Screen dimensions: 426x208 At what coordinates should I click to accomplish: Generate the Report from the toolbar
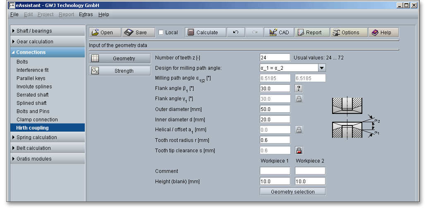tap(313, 33)
